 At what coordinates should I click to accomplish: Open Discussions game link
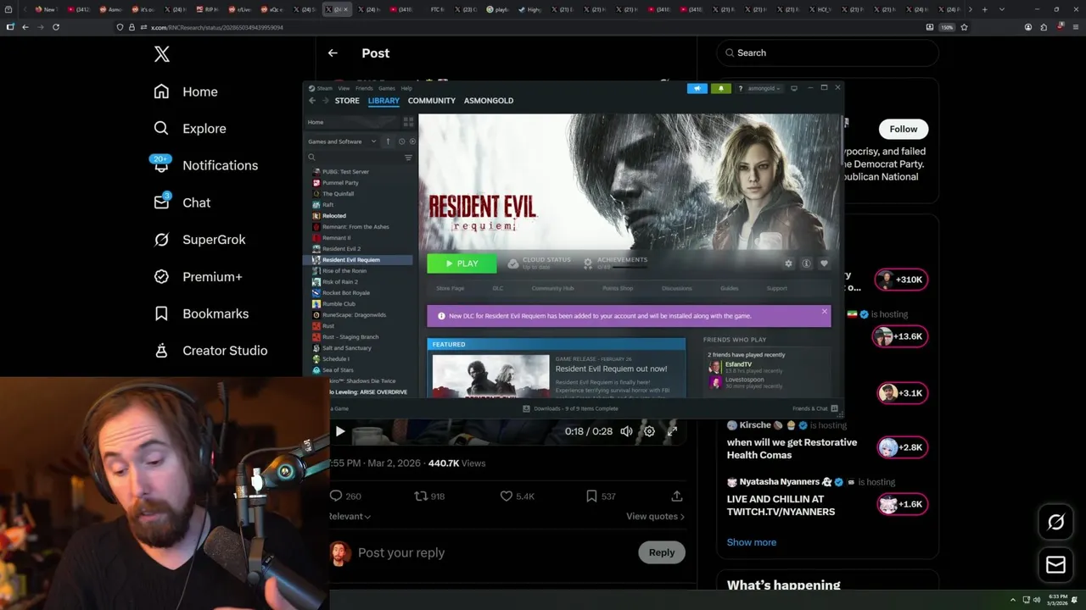[x=676, y=288]
